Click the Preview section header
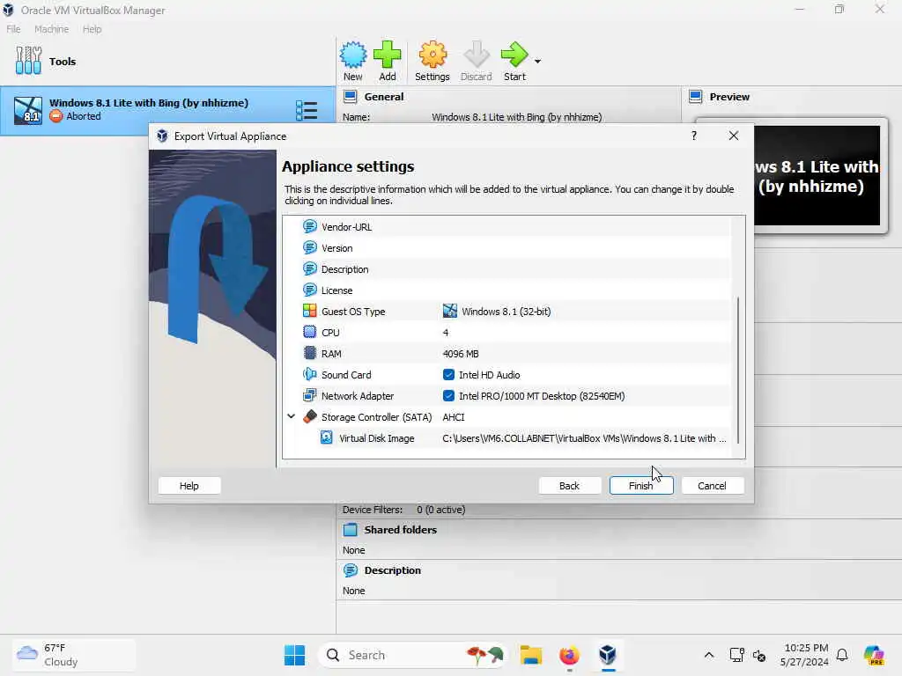This screenshot has height=676, width=902. (x=728, y=97)
